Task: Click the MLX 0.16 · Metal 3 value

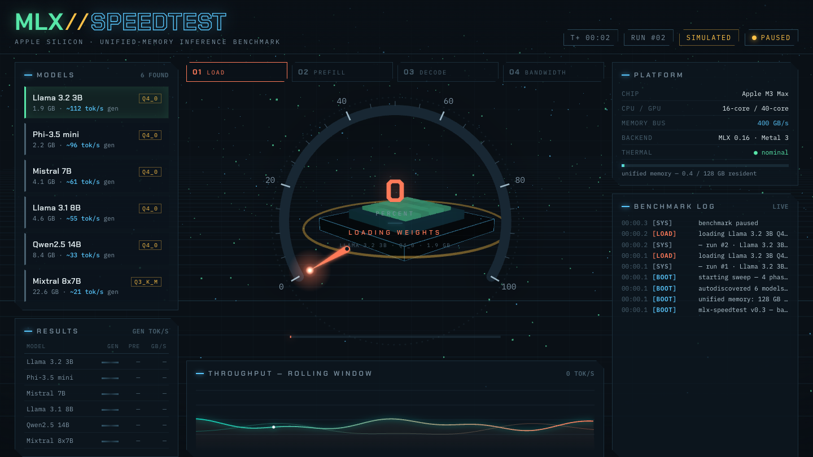Action: pyautogui.click(x=753, y=138)
